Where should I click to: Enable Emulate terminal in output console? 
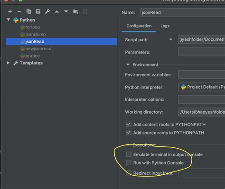(129, 154)
